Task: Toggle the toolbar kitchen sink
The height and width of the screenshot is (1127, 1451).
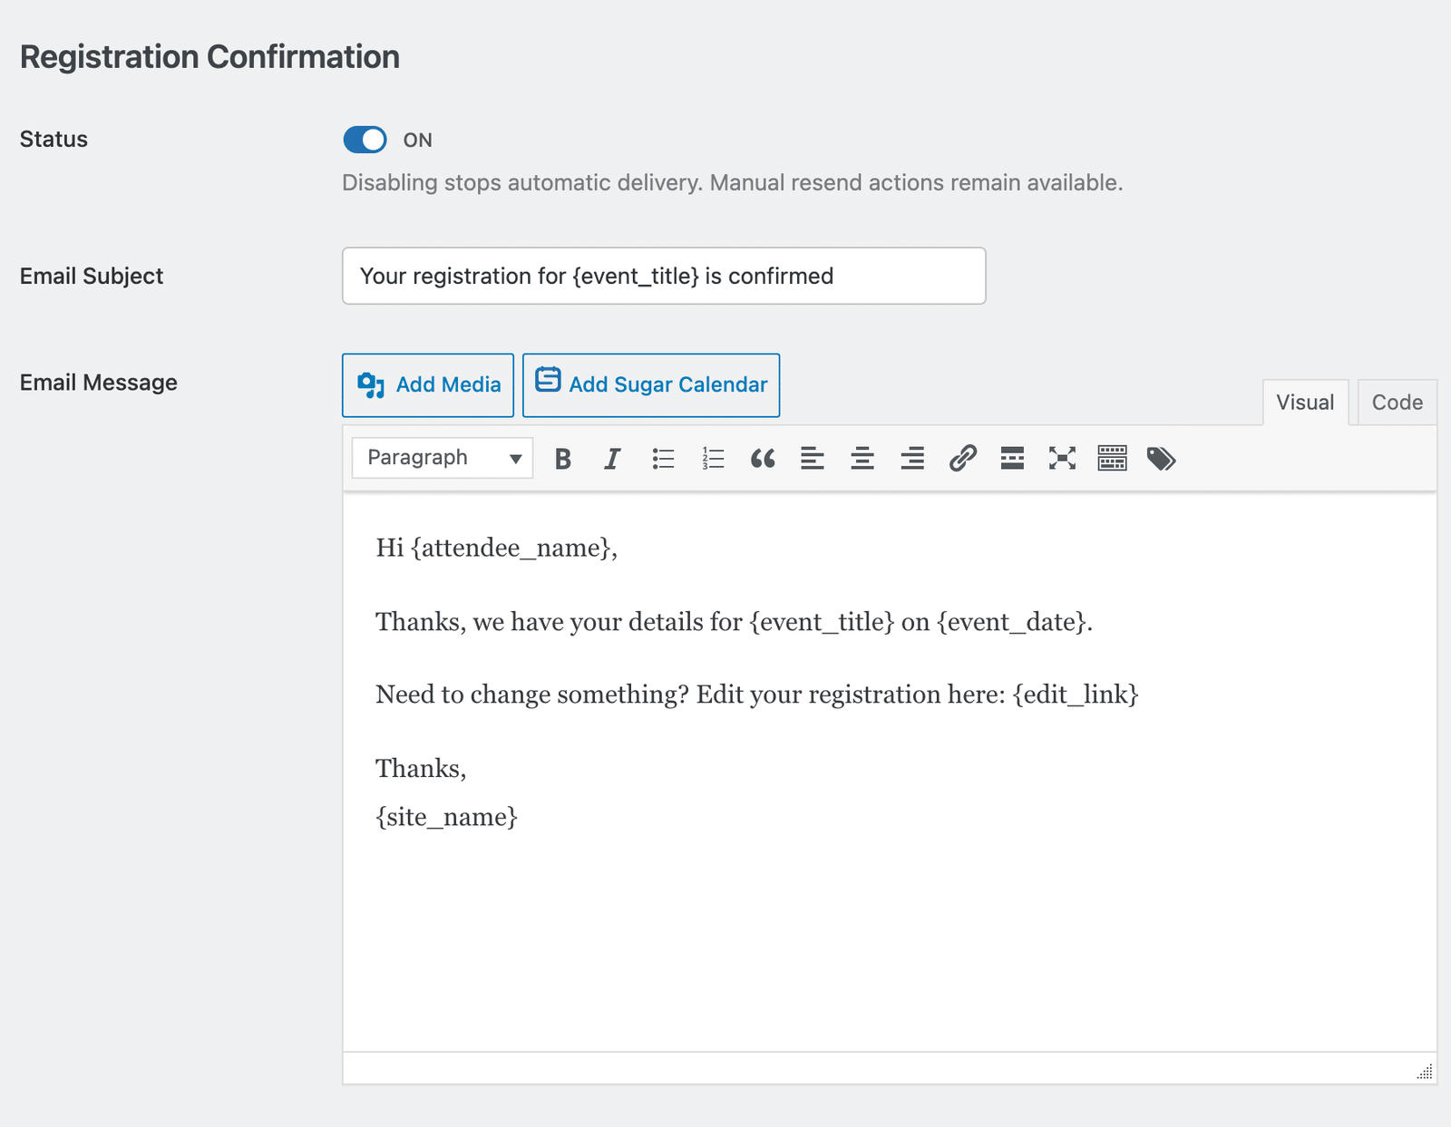Action: pos(1112,459)
